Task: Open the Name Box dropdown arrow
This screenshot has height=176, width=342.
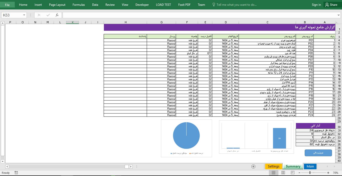Action: 24,15
